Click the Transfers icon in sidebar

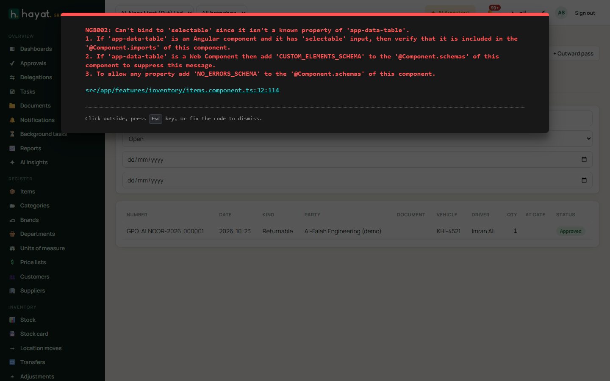tap(12, 362)
